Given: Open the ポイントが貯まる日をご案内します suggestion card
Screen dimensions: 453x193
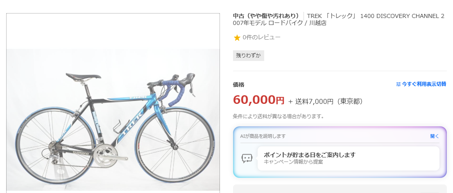Looking at the screenshot, I should click(348, 158).
